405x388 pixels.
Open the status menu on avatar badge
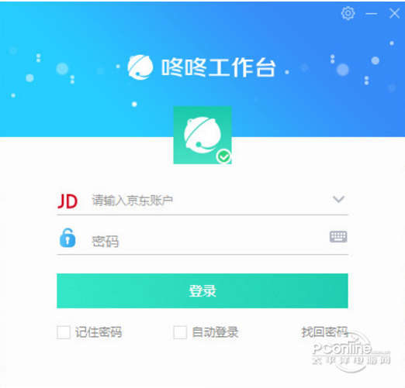pos(223,156)
